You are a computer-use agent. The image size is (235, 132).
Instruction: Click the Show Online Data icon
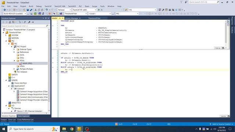(54, 14)
